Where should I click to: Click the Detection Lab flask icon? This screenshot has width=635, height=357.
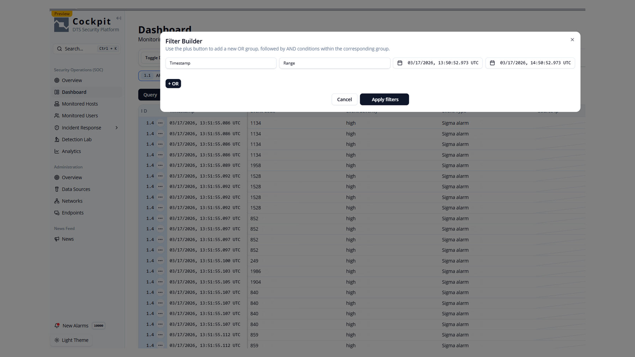pos(57,140)
